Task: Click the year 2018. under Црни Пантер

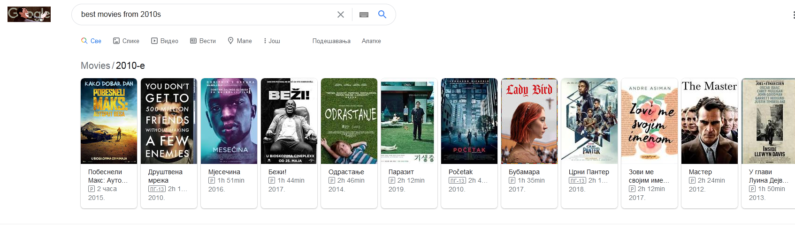Action: coord(577,189)
